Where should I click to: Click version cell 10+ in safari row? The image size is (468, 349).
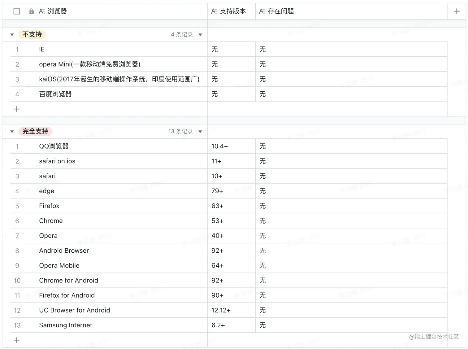[x=231, y=176]
